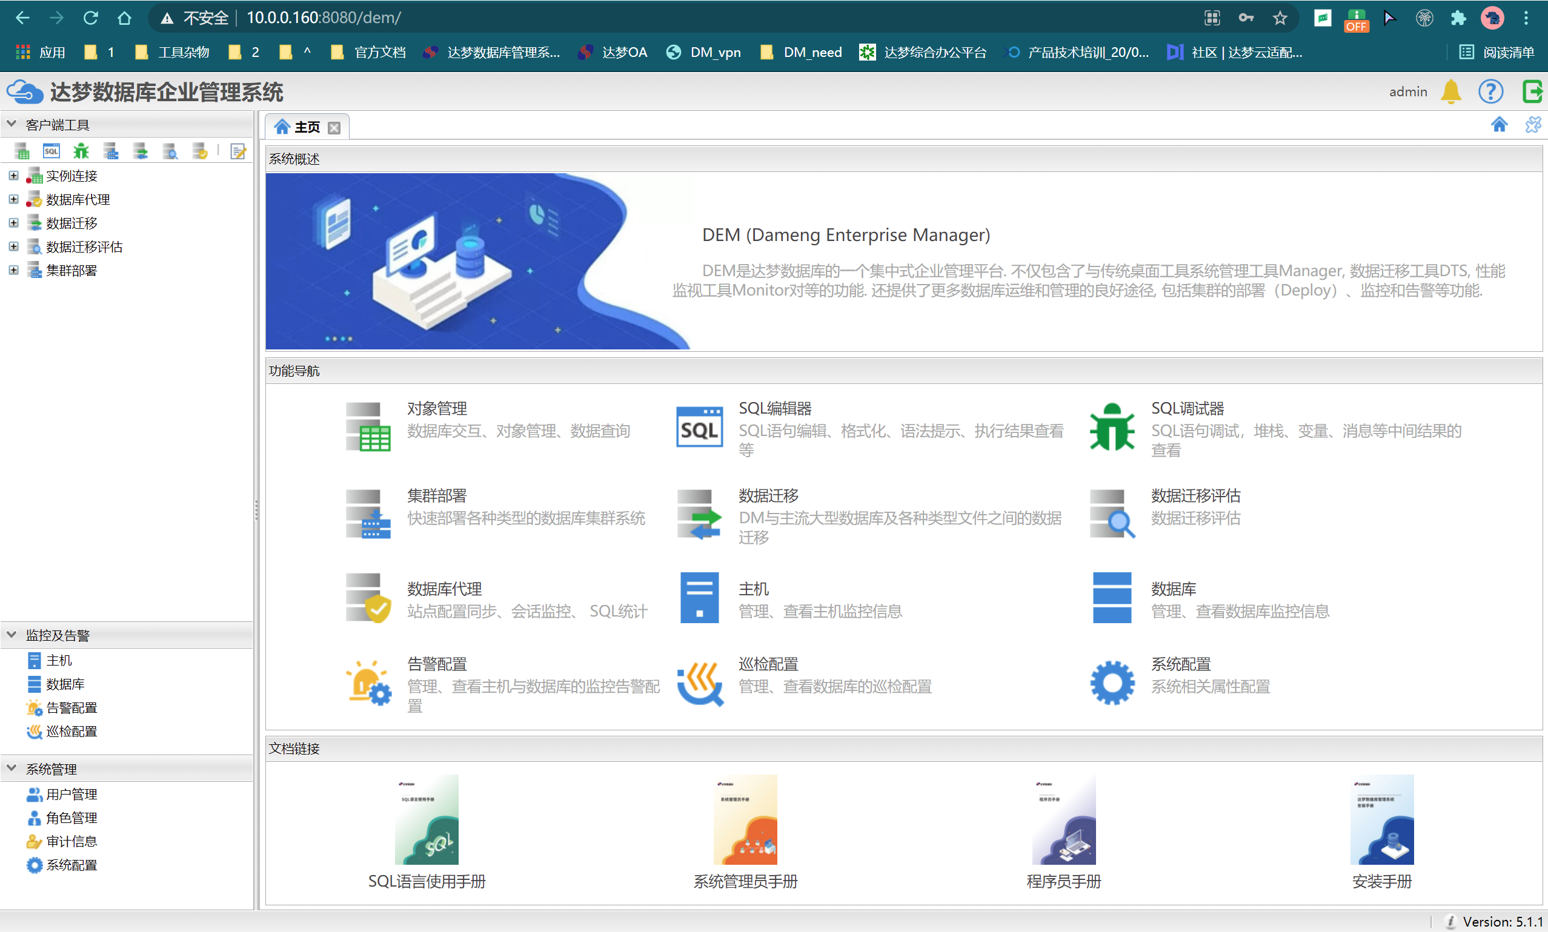1548x932 pixels.
Task: Select 巡检配置 in the left sidebar
Action: pos(71,731)
